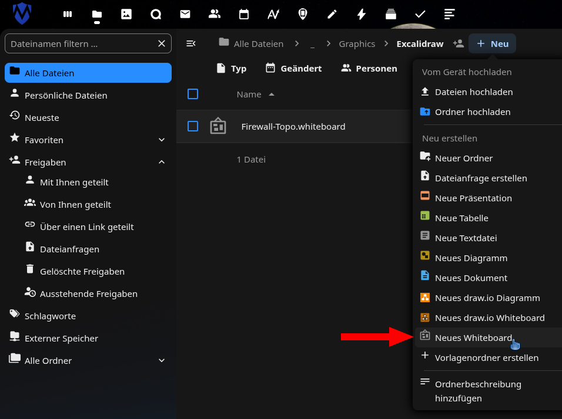Go to Alle Dateien breadcrumb
The image size is (562, 419).
[251, 43]
